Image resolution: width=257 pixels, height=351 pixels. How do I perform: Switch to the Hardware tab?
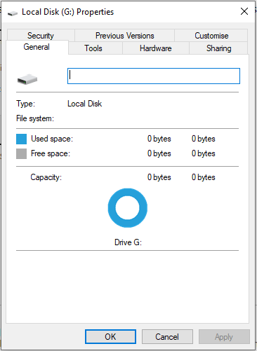coord(156,48)
